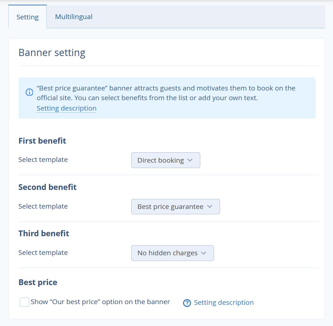Click the Third benefit heading
This screenshot has height=326, width=333.
[x=44, y=233]
